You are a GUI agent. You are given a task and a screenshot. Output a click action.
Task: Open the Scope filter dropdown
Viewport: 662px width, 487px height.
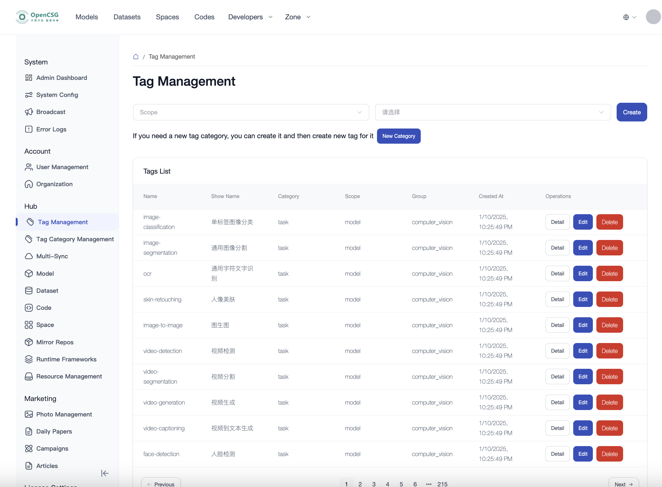click(251, 112)
